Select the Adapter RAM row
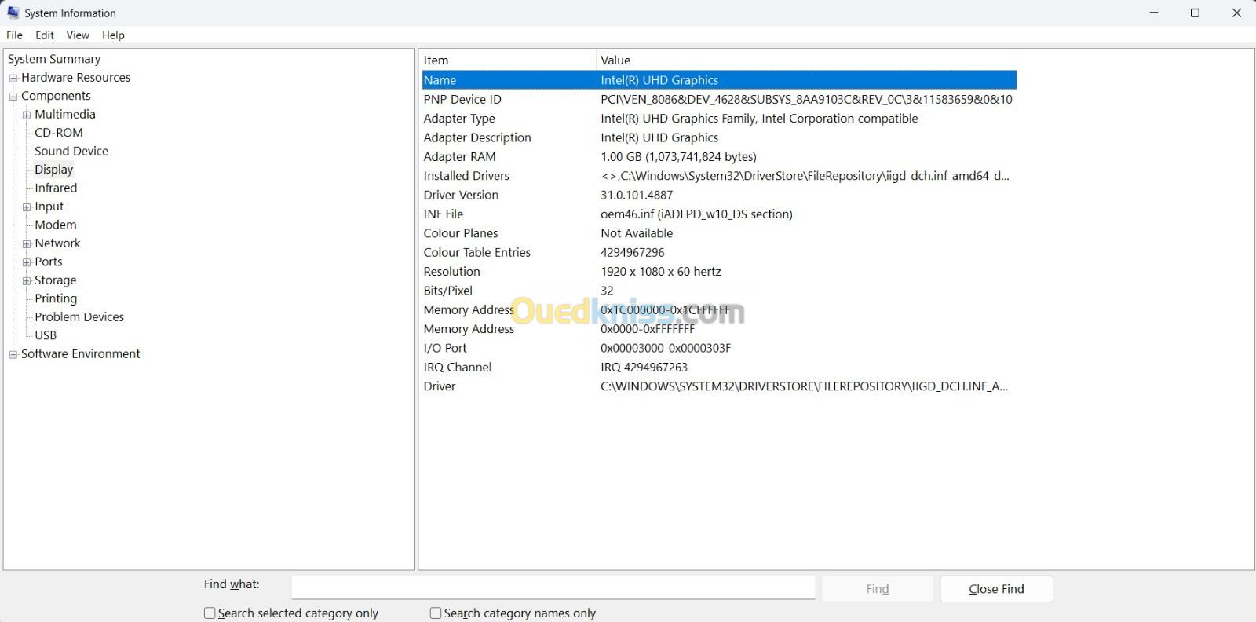1256x622 pixels. [x=719, y=157]
